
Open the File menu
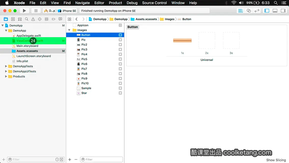[x=32, y=3]
